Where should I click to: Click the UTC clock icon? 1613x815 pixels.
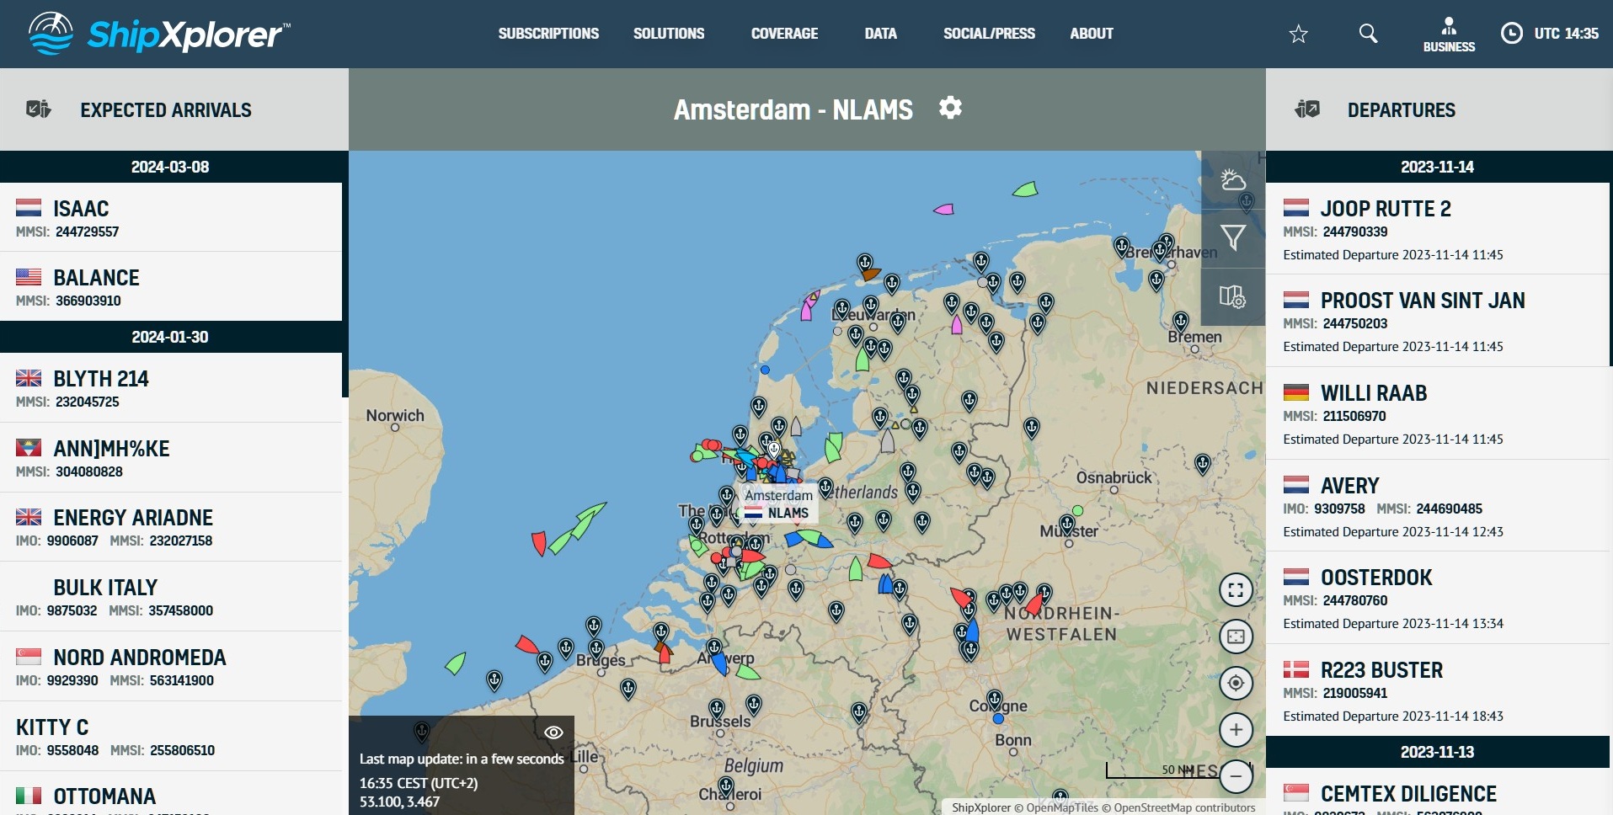pos(1512,34)
